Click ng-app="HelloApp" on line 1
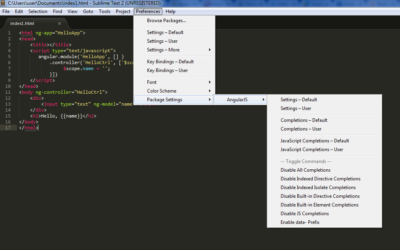Image resolution: width=400 pixels, height=250 pixels. tap(59, 33)
